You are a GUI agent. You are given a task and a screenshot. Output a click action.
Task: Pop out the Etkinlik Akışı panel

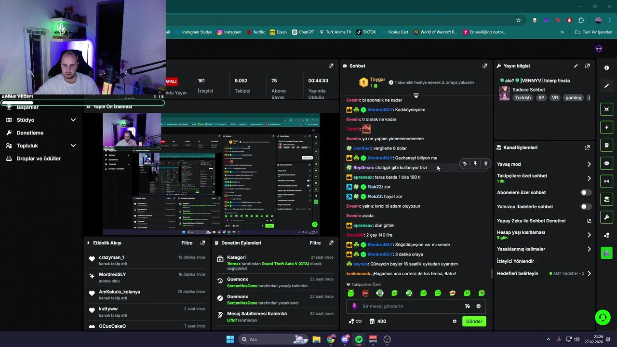[202, 243]
